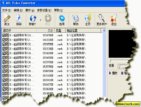The height and width of the screenshot is (107, 141).
Task: Select the .rmvb type cell of the 153465KB row
Action: click(x=59, y=58)
